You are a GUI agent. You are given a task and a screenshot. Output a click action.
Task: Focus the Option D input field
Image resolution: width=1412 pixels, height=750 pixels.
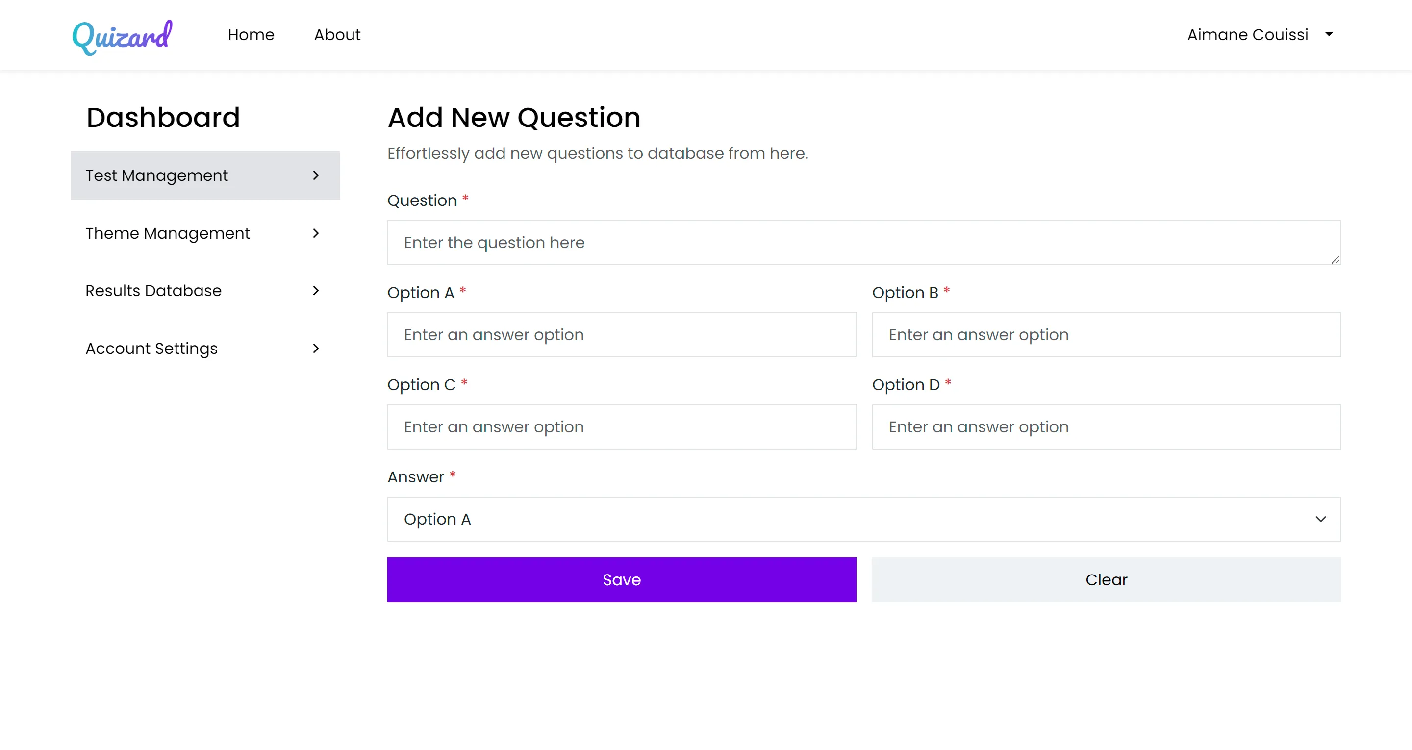[x=1106, y=427]
